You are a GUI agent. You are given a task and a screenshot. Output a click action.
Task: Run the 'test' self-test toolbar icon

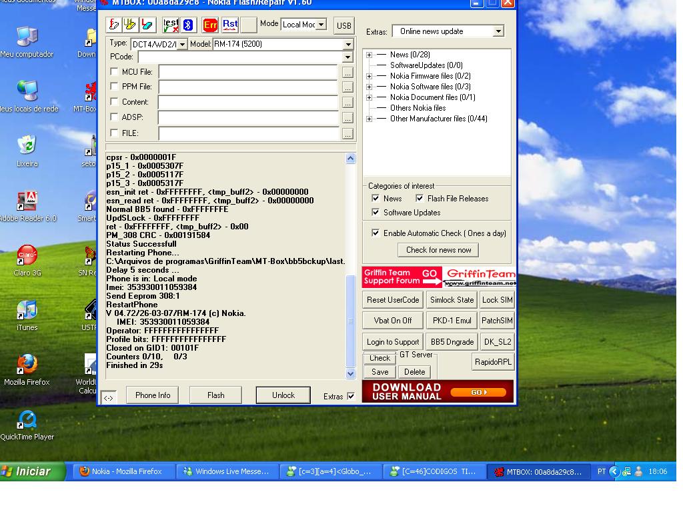pos(170,25)
